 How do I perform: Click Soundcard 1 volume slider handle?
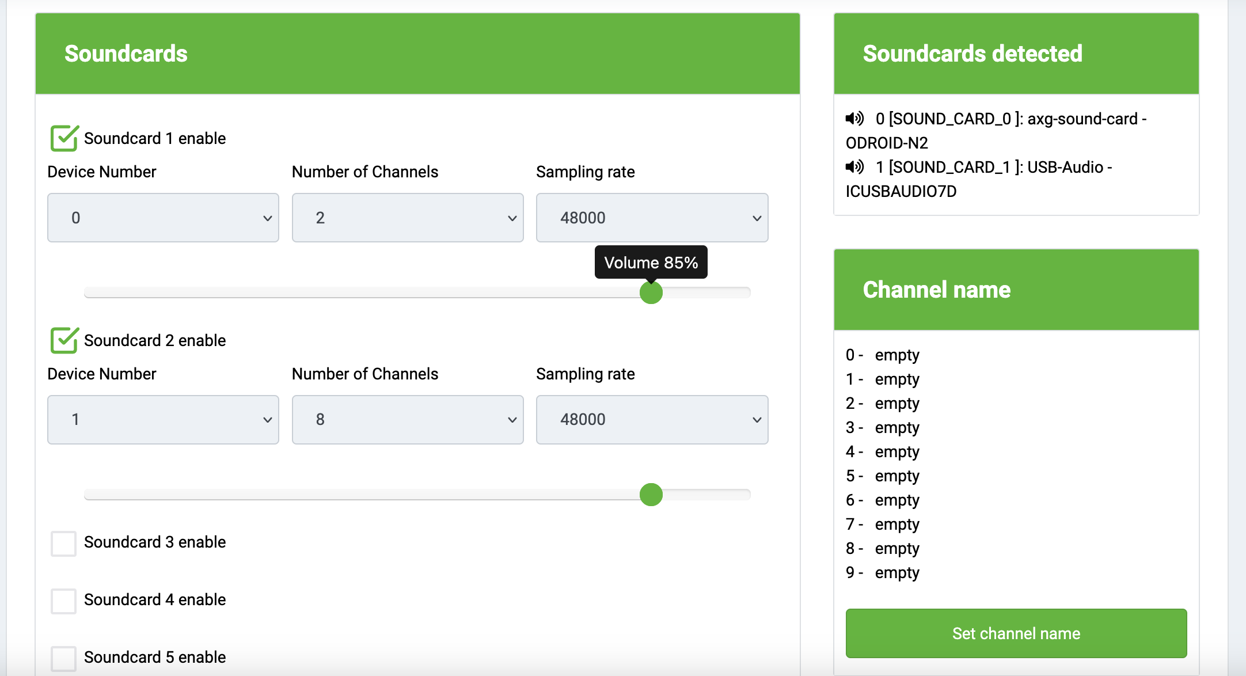tap(651, 293)
